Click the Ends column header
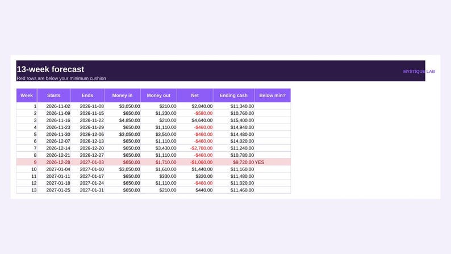This screenshot has width=451, height=254. pos(87,95)
